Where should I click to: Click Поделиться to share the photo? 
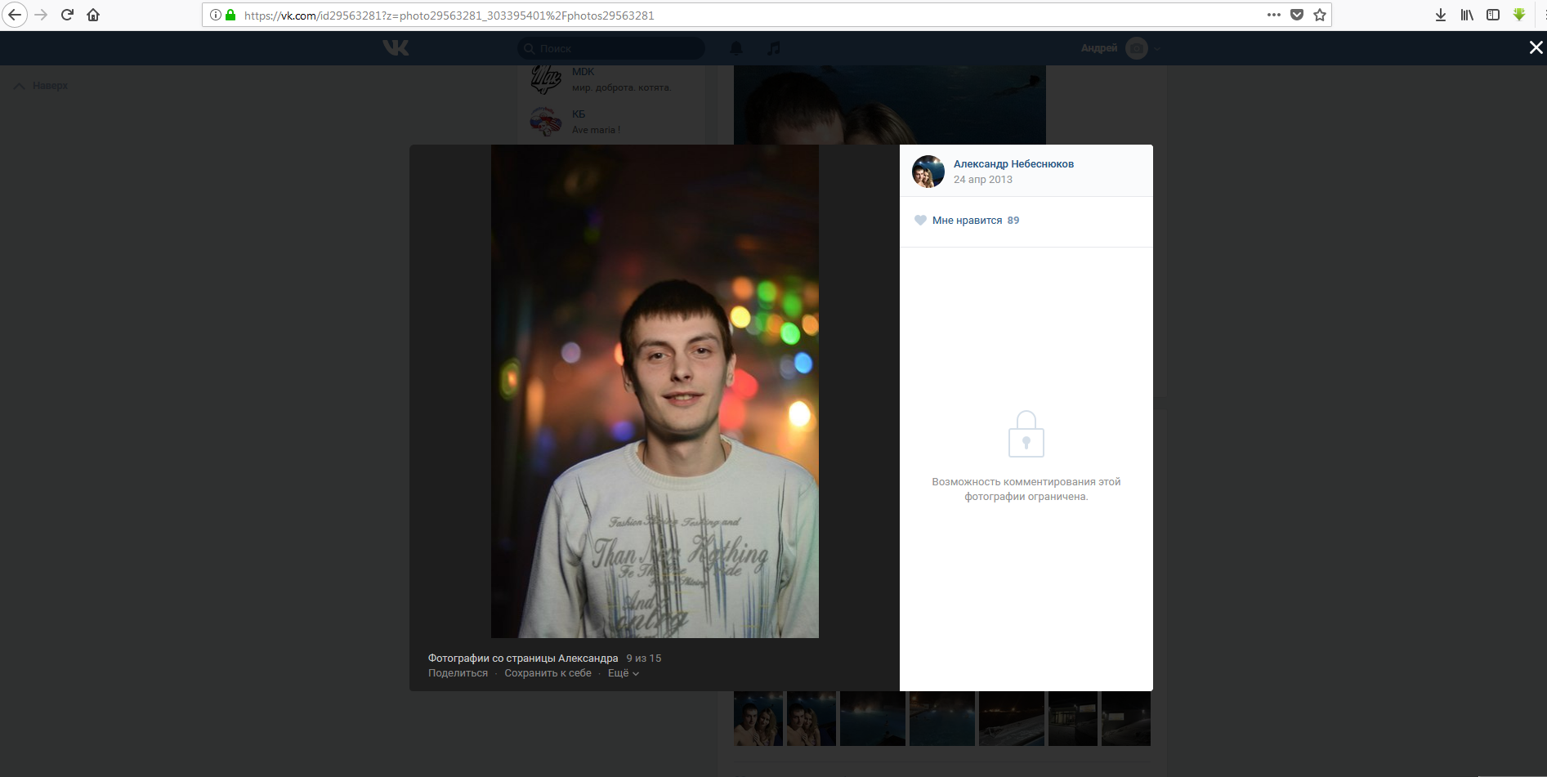(x=458, y=673)
